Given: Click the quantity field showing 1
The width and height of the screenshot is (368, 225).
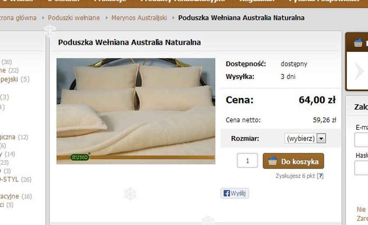Looking at the screenshot, I should (x=248, y=161).
